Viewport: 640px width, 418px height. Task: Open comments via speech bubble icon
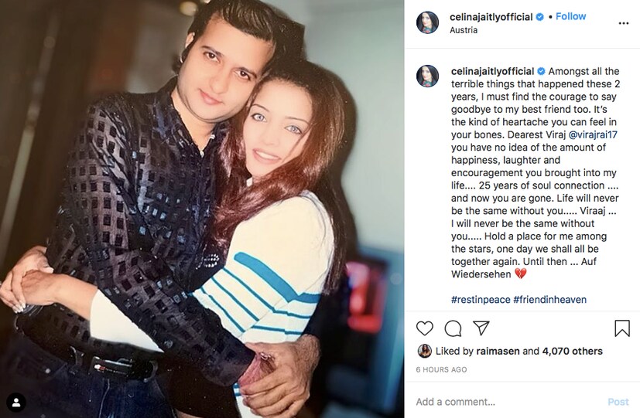pos(453,328)
